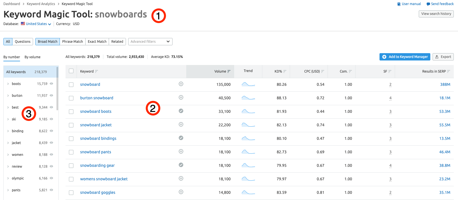The height and width of the screenshot is (200, 458).
Task: Sort by Results in SERP icon
Action: 449,71
